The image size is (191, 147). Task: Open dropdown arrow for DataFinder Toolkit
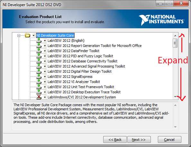click(x=45, y=51)
